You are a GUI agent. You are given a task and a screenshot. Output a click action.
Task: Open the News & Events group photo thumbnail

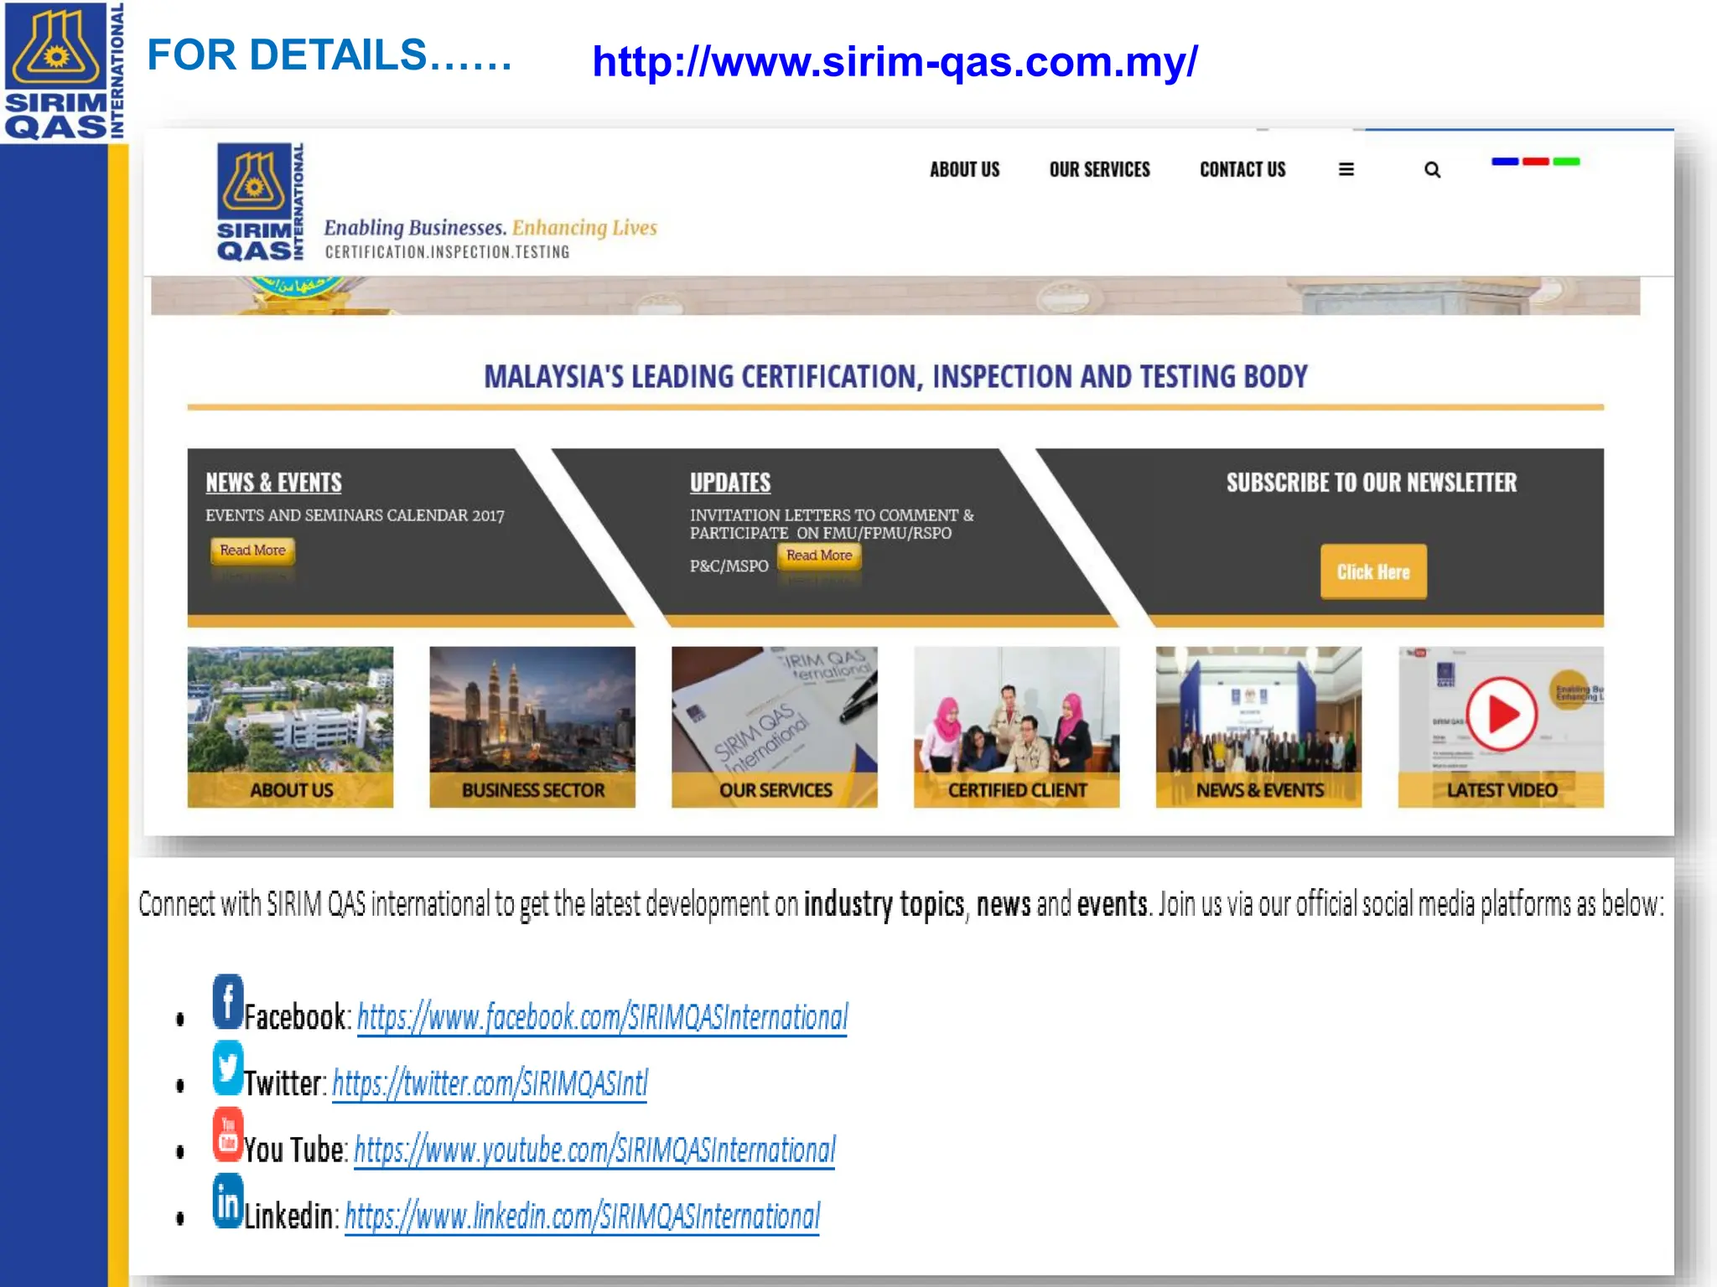tap(1258, 726)
